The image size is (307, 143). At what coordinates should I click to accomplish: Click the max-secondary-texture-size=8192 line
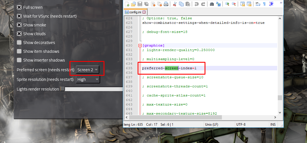[180, 113]
